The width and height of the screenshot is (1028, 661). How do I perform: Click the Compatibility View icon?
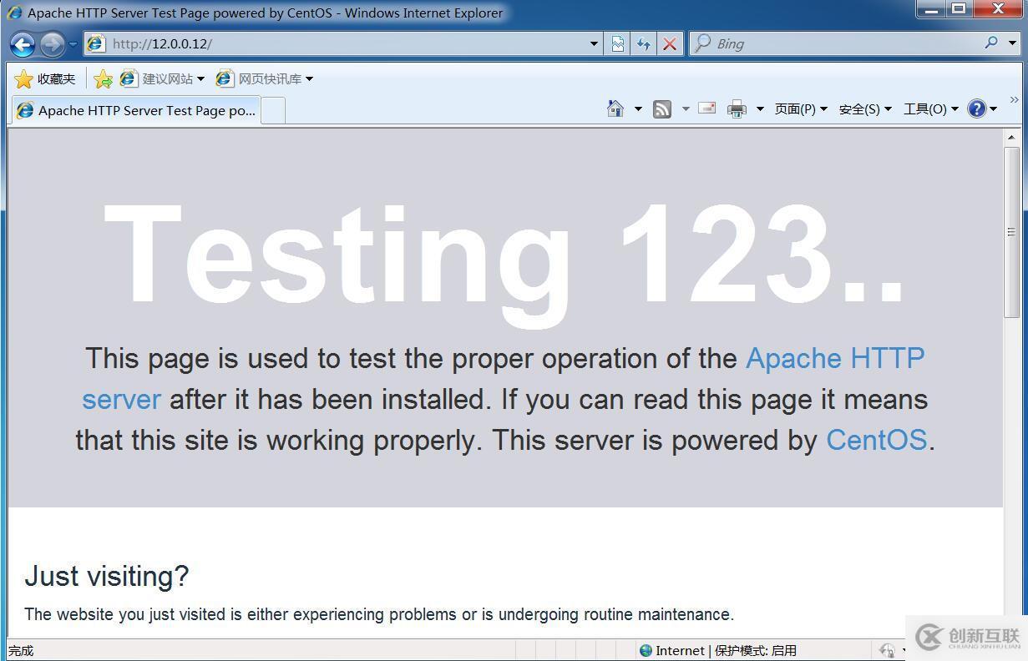tap(618, 43)
